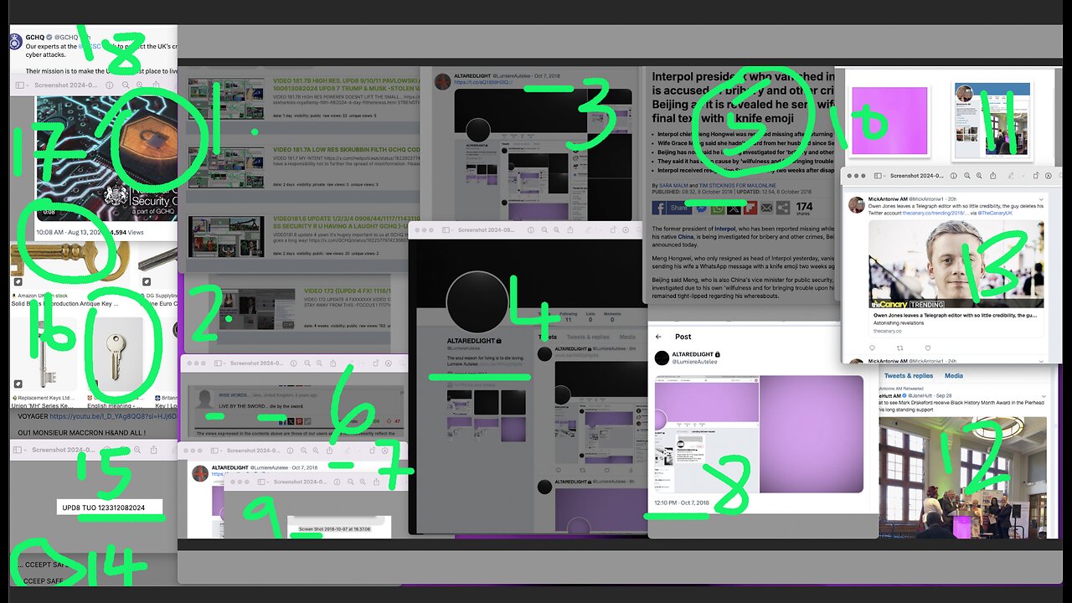This screenshot has width=1072, height=603.
Task: Open info inspector in Screen Shot 2018-10-07 Preview window
Action: 337,482
